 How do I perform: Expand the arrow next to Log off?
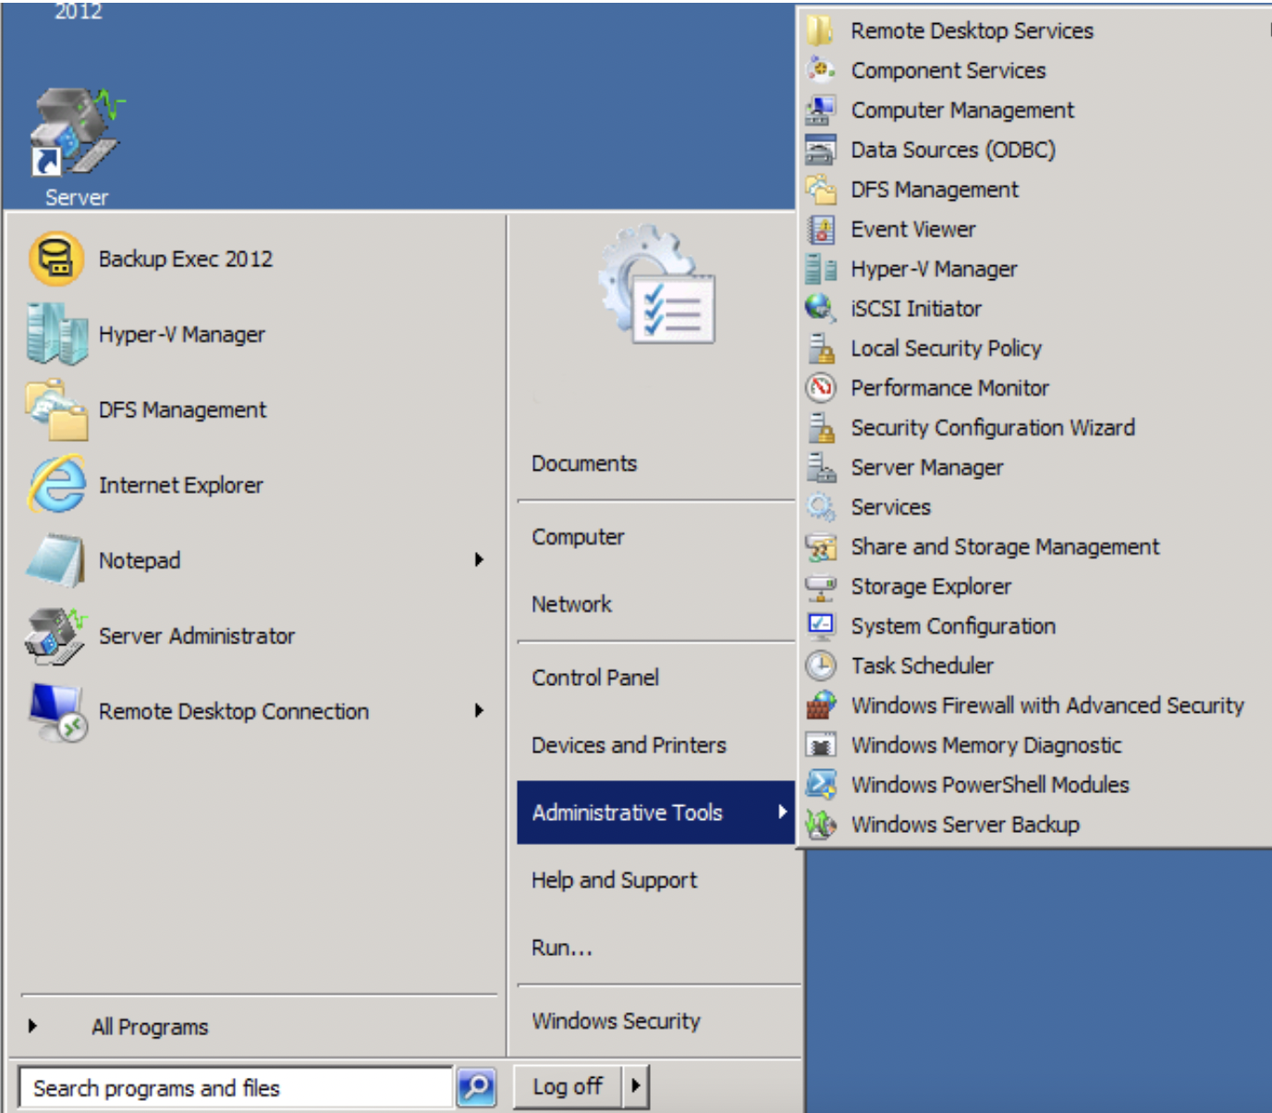[x=636, y=1085]
